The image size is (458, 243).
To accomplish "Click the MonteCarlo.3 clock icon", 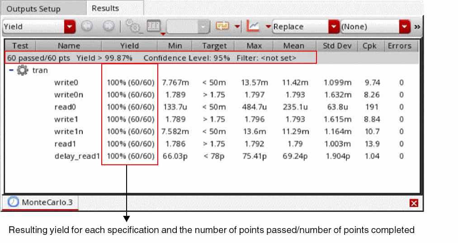I will 13,202.
